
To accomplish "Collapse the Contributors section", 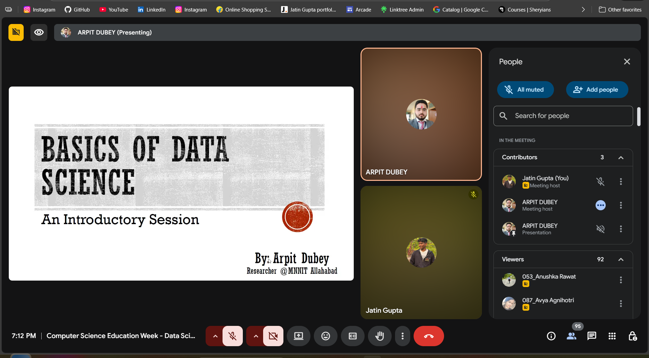I will click(621, 158).
